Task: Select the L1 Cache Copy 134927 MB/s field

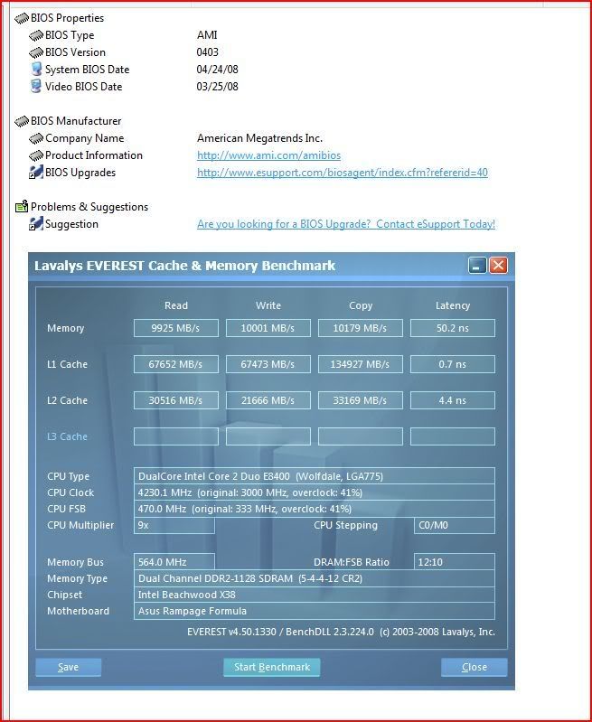Action: 361,364
